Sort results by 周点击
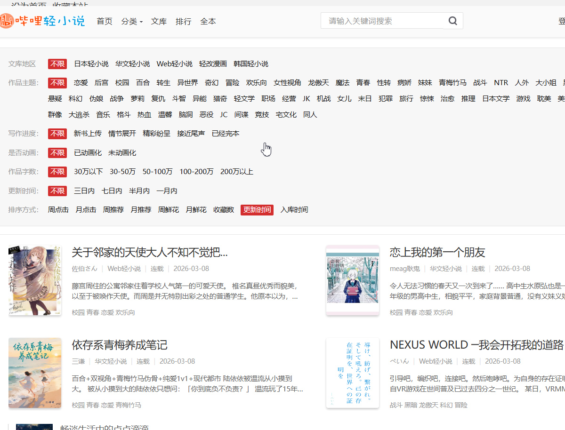565x430 pixels. tap(58, 210)
